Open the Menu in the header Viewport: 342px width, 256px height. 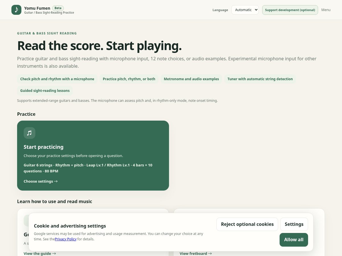point(326,10)
